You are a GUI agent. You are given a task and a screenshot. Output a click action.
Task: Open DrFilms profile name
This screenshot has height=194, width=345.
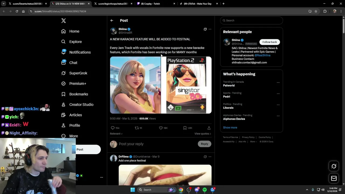click(123, 157)
